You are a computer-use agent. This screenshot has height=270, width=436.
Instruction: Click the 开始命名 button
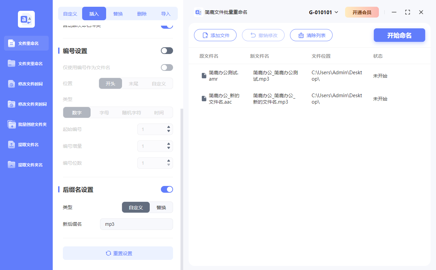[399, 35]
